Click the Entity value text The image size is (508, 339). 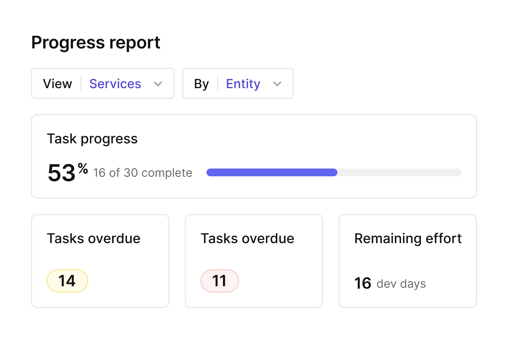coord(243,84)
